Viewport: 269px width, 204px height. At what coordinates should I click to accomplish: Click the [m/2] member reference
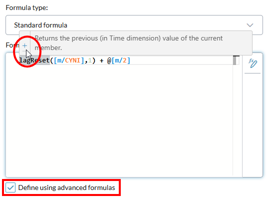coord(121,60)
